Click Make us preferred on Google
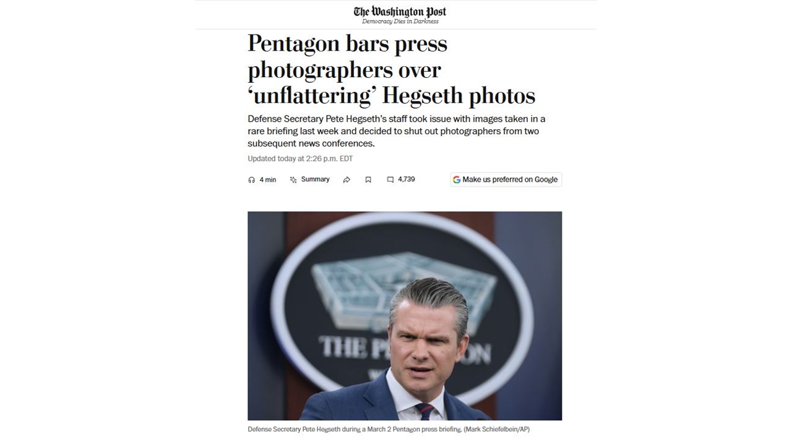 pos(506,180)
